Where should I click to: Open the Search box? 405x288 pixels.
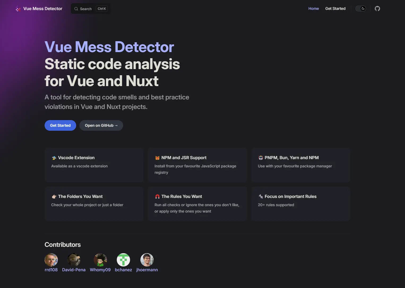click(91, 9)
